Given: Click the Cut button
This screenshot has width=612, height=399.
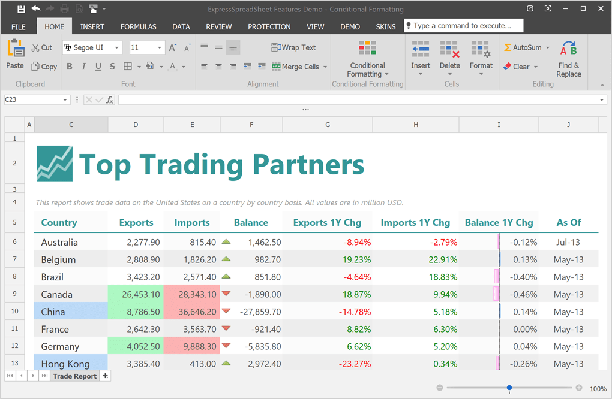Looking at the screenshot, I should [x=42, y=47].
